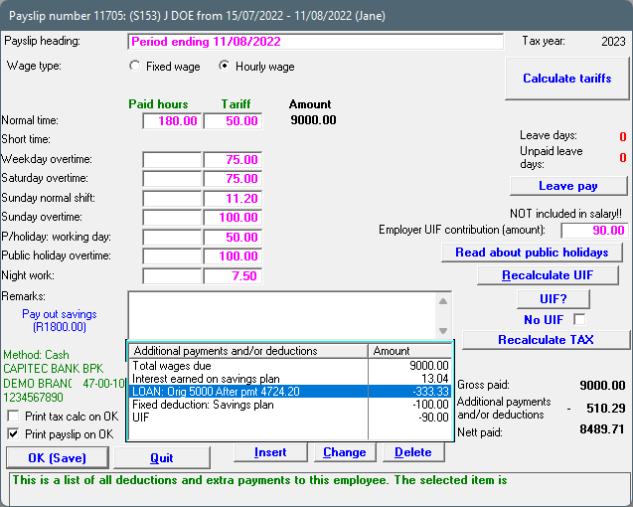Click Read about public holidays
Screen dimensions: 633x507
(x=532, y=253)
